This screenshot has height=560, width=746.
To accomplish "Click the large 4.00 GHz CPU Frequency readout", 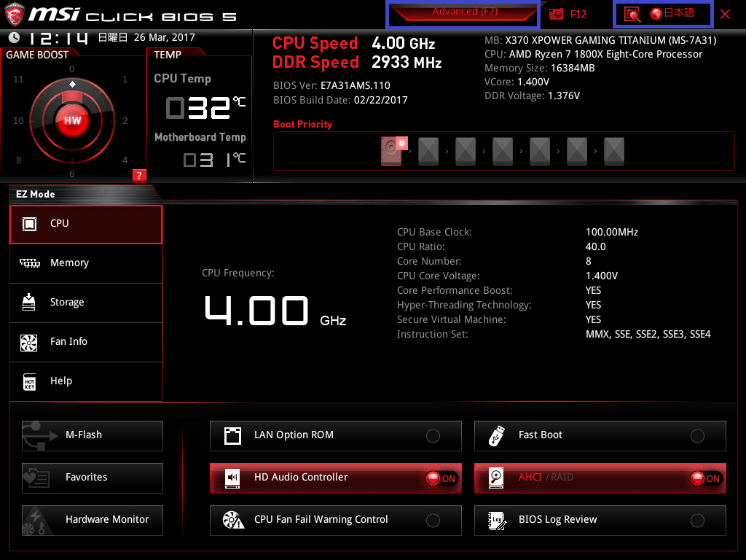I will coord(275,311).
